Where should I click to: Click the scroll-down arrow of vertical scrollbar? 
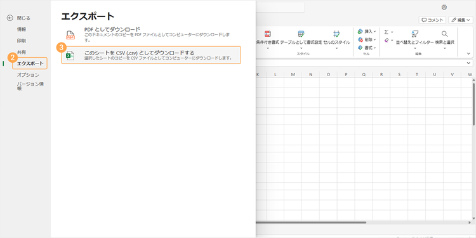[473, 218]
